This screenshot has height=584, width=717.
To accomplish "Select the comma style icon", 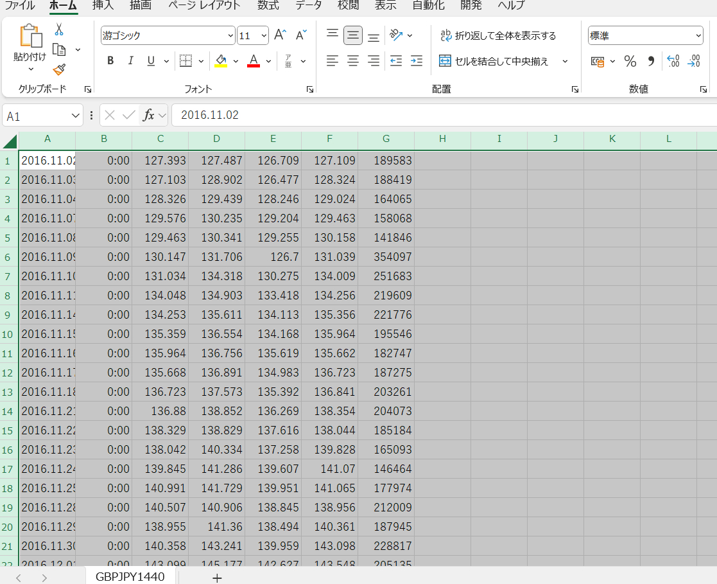I will coord(650,61).
